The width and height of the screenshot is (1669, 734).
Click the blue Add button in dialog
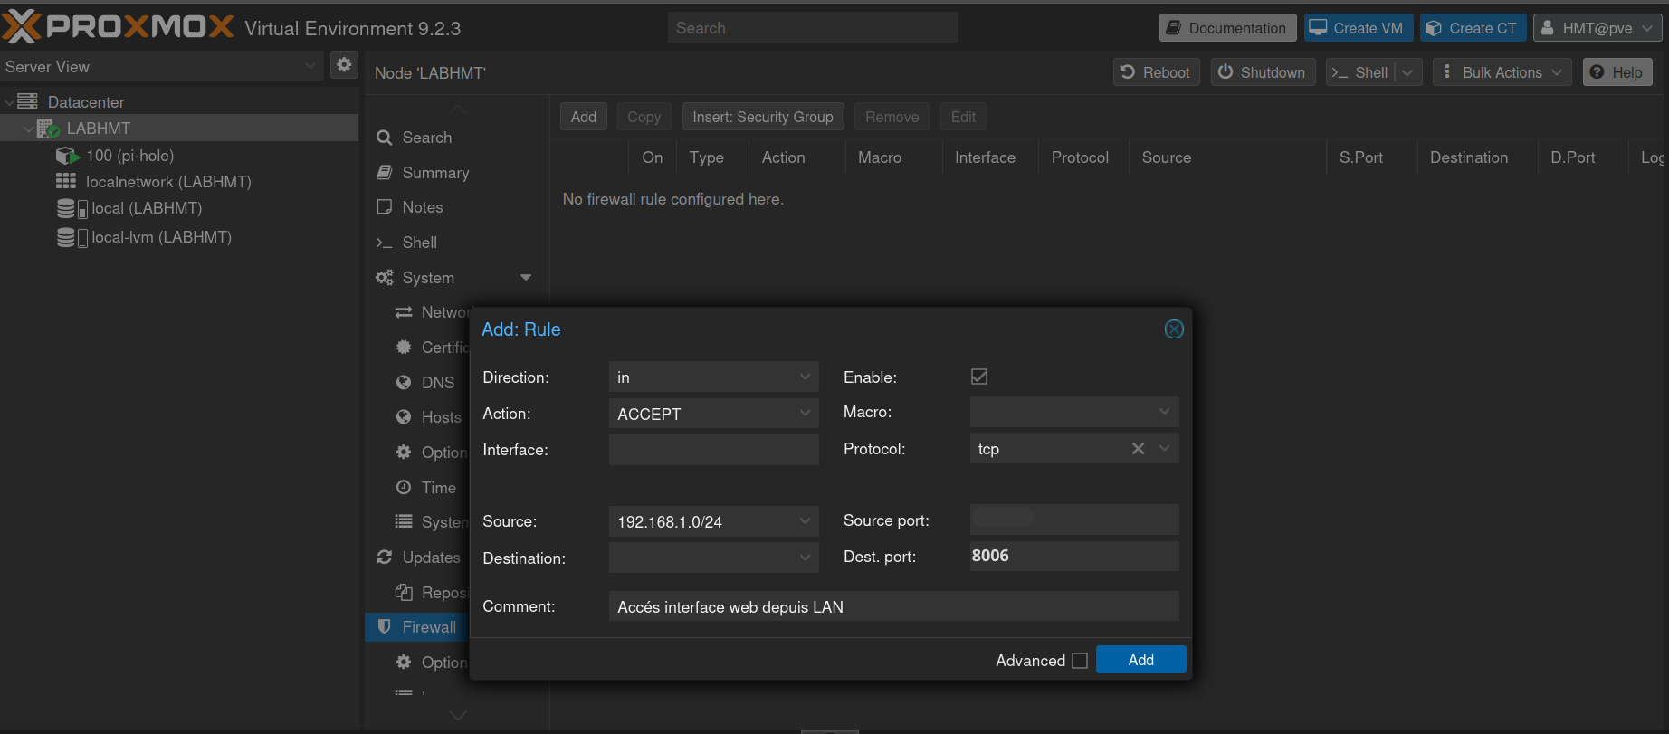coord(1140,660)
